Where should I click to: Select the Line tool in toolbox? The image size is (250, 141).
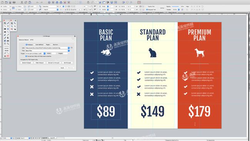[5, 26]
